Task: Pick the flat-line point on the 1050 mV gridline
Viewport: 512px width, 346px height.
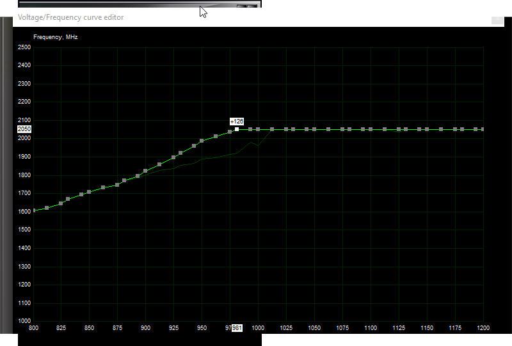Action: pyautogui.click(x=314, y=129)
